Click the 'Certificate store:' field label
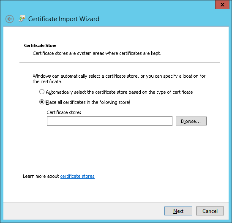Screen dimensions: 232x223 tap(64, 112)
